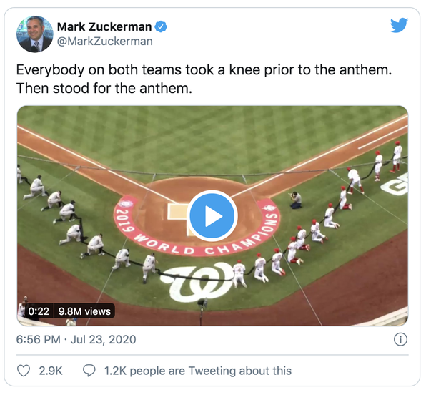Click the blue verified badge

(162, 26)
